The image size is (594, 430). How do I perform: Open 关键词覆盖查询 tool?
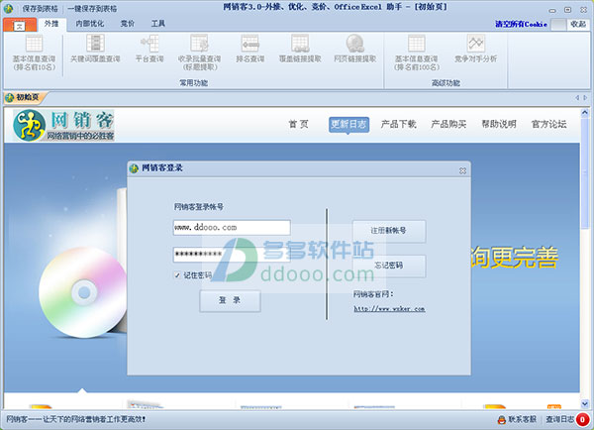[95, 49]
